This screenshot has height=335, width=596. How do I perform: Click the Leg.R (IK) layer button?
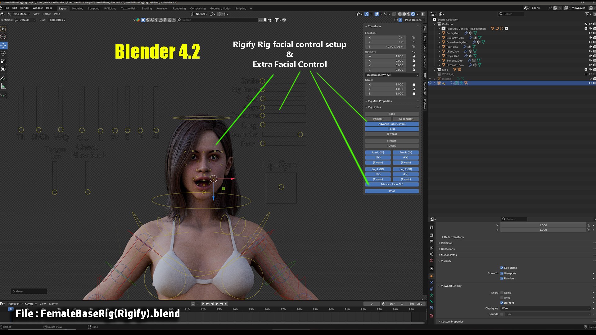point(406,169)
